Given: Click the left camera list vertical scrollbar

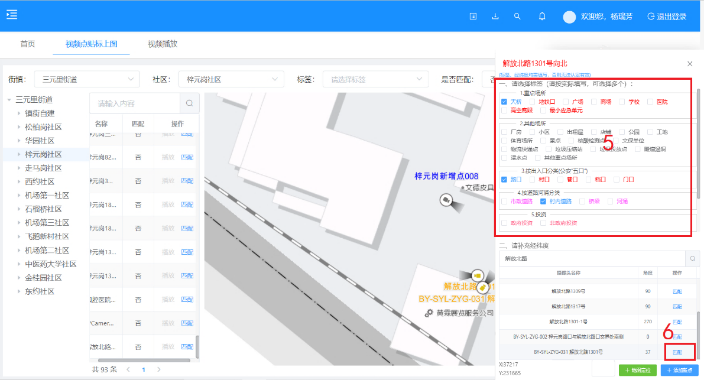Looking at the screenshot, I should 197,346.
